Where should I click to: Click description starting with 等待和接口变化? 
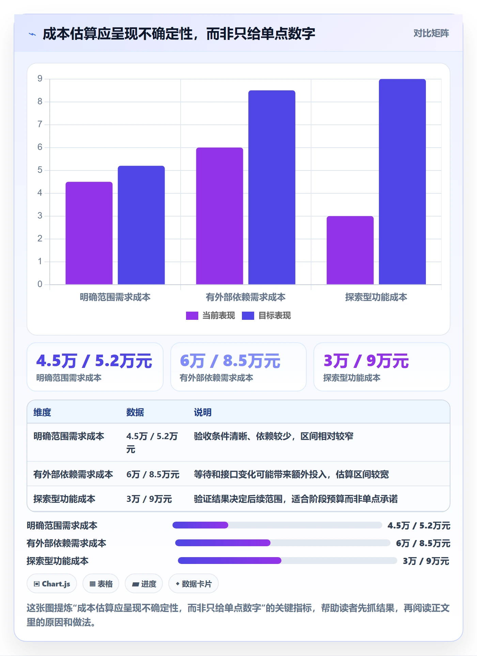point(291,474)
